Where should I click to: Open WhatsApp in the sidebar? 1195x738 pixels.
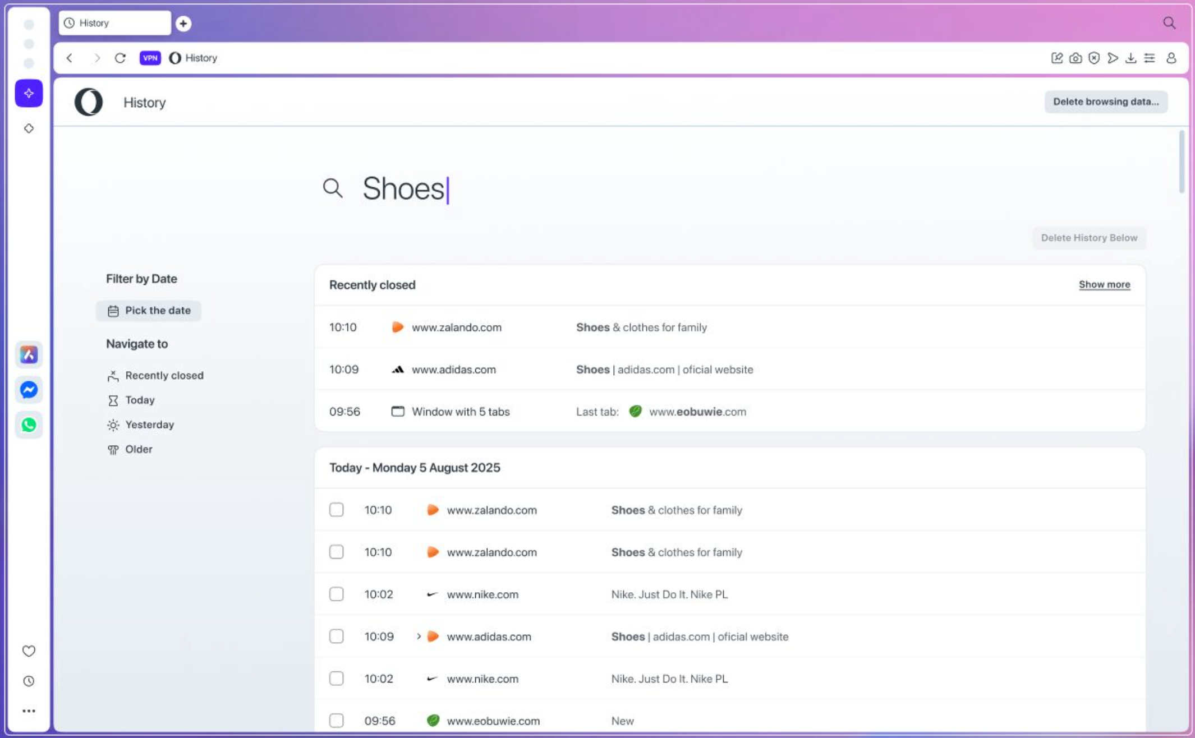point(29,425)
